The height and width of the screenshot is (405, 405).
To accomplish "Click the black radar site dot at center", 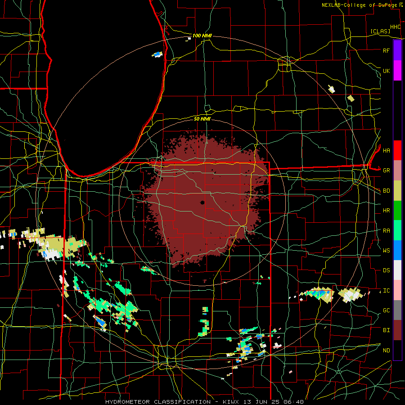I will coord(202,202).
